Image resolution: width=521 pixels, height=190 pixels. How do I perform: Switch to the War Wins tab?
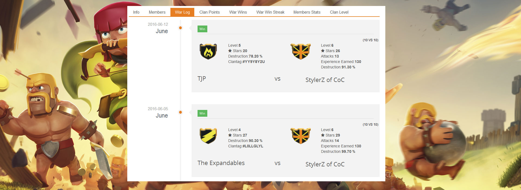(238, 12)
